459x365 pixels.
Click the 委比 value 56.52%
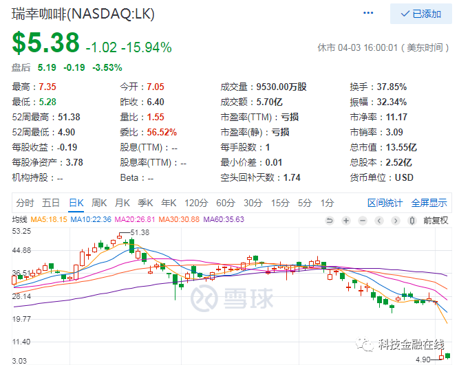point(162,133)
